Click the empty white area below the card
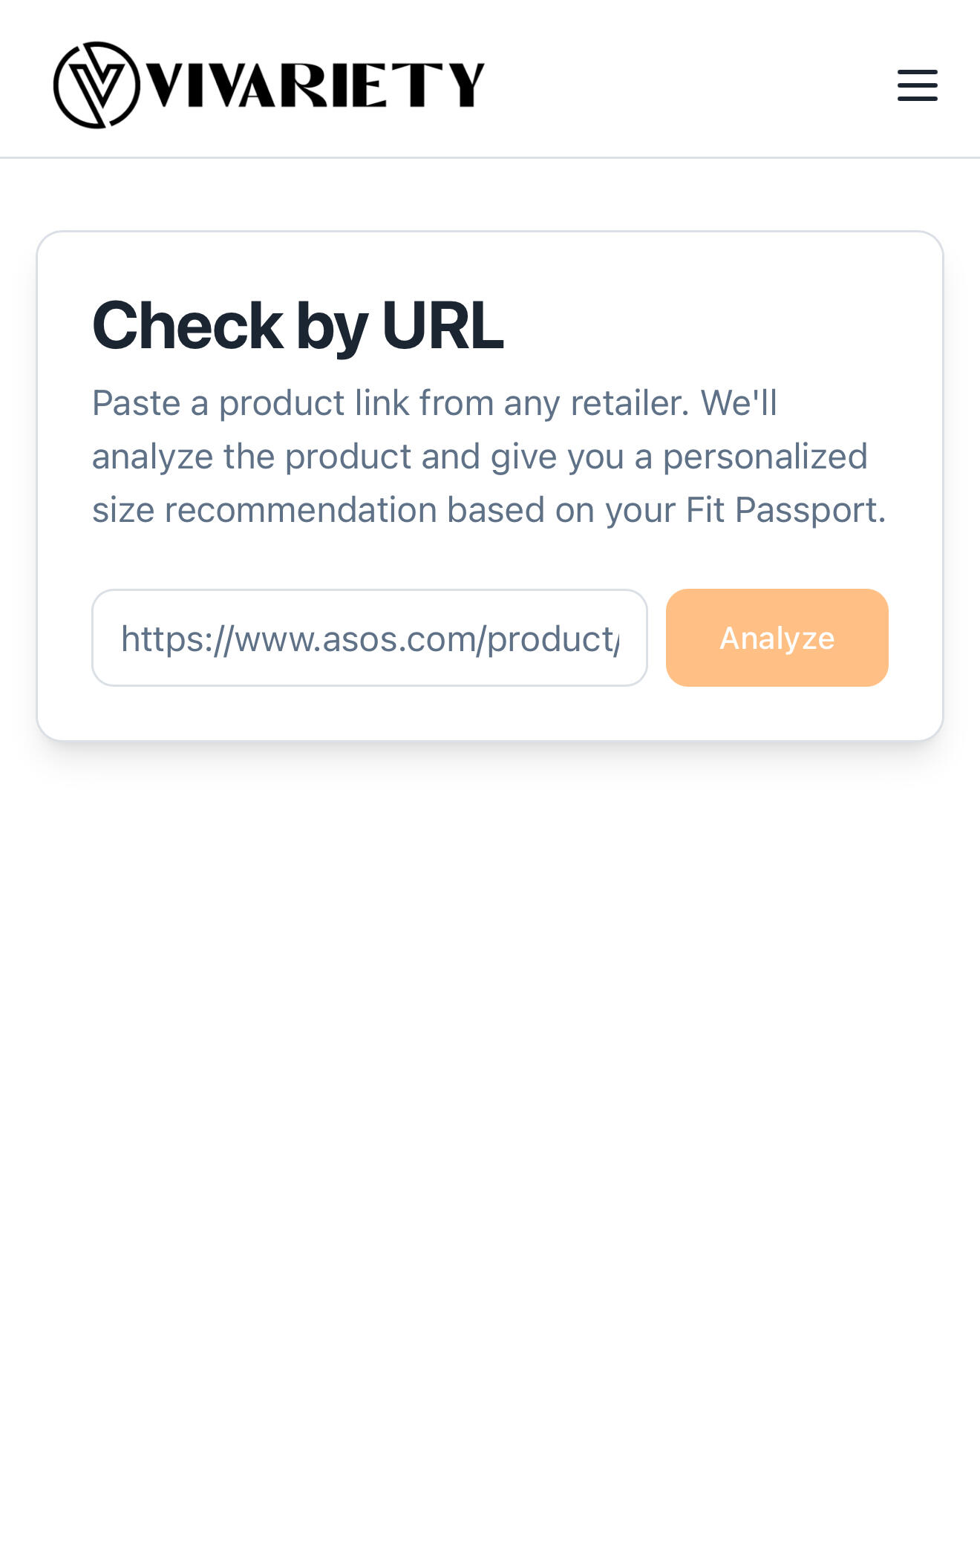Image resolution: width=980 pixels, height=1545 pixels. pyautogui.click(x=490, y=1114)
